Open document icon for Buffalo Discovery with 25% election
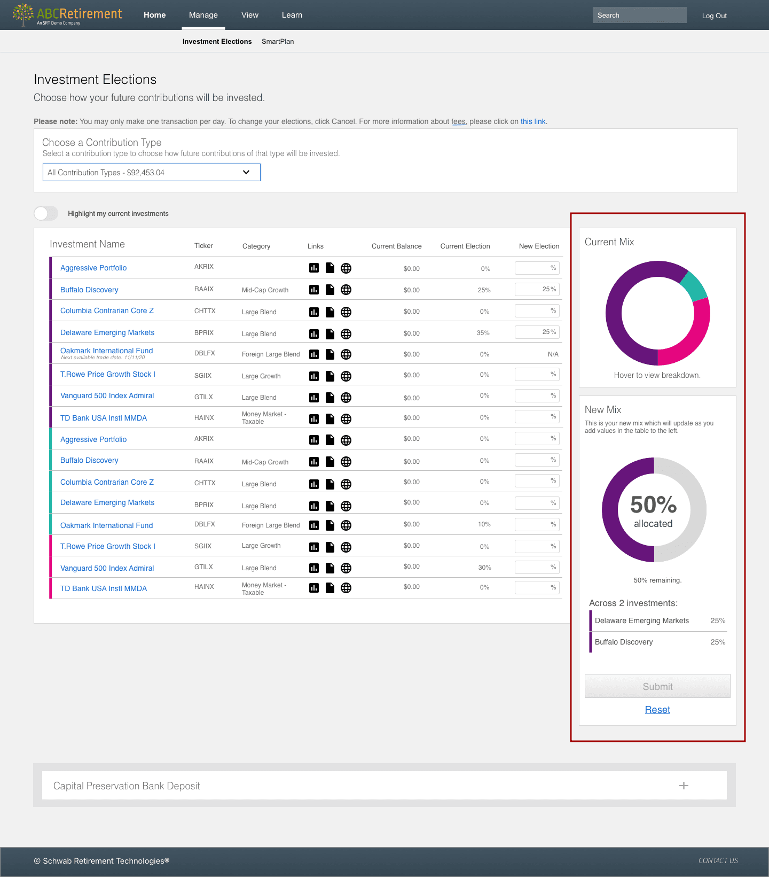This screenshot has width=769, height=877. tap(330, 290)
